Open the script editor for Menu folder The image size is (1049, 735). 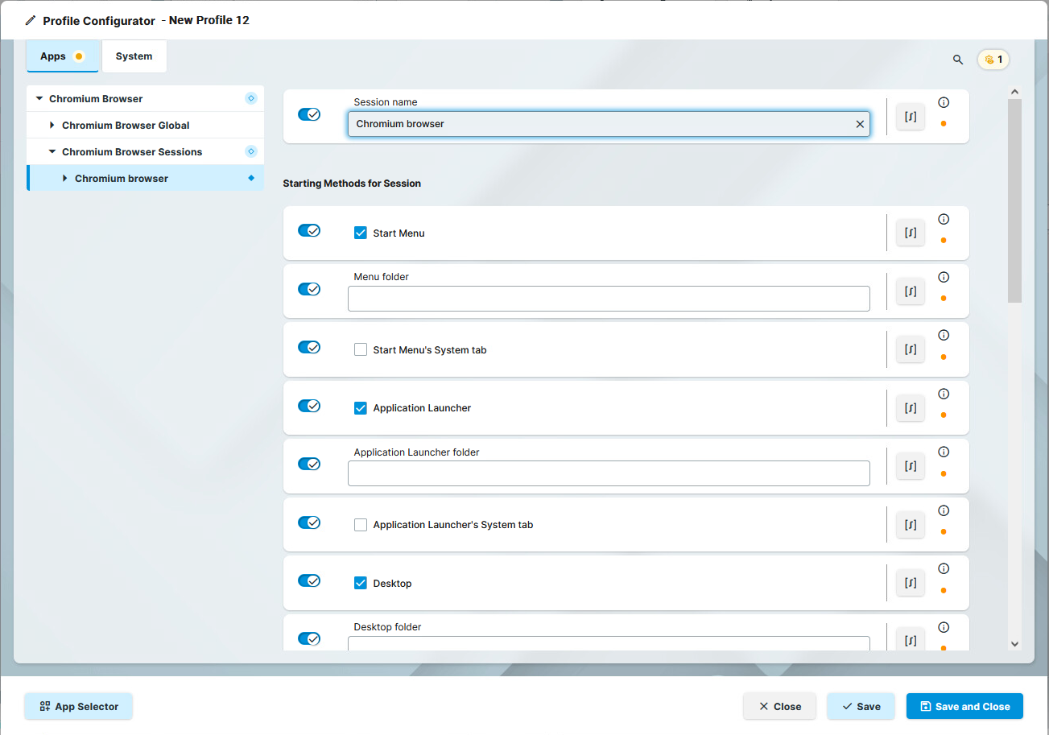(910, 291)
